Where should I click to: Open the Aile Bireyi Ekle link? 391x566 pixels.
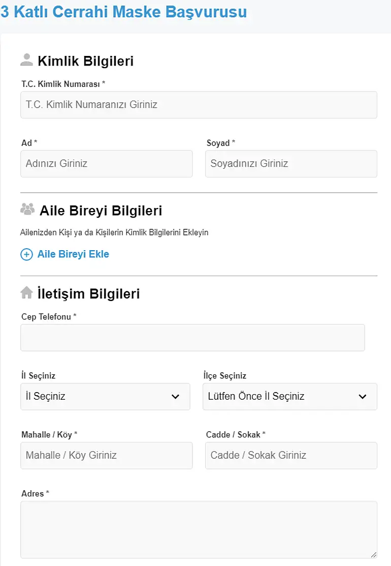[x=73, y=254]
